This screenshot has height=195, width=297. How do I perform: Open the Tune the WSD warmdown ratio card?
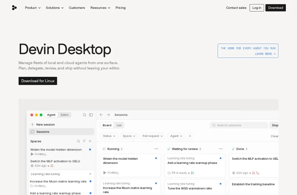point(195,187)
